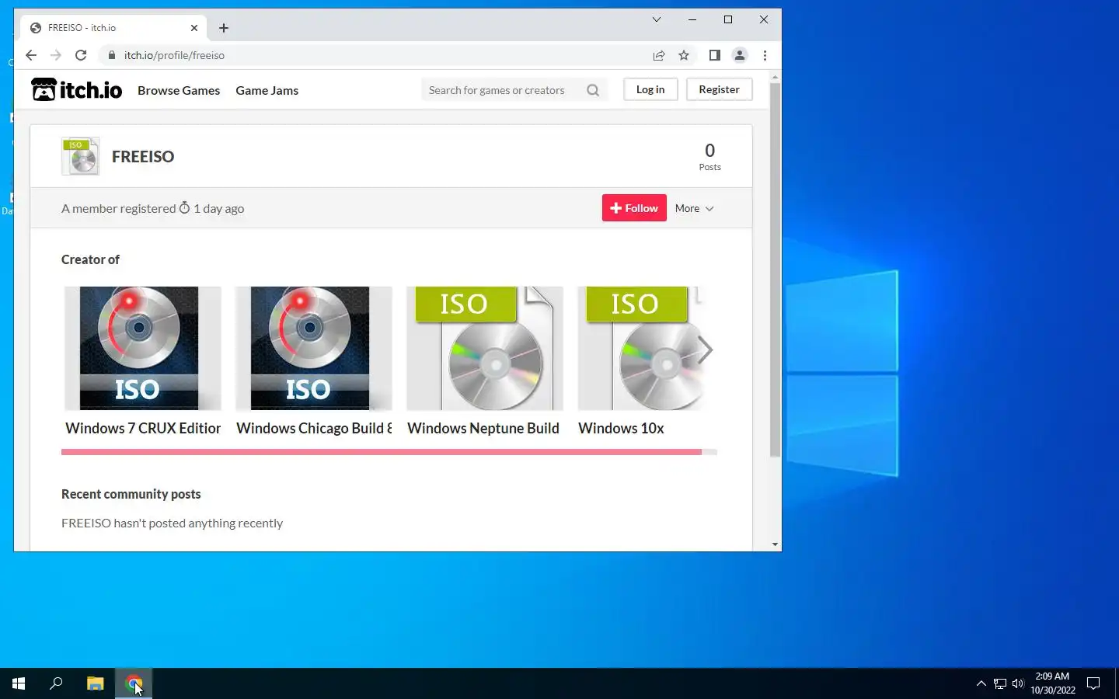Open a new tab with the plus icon
This screenshot has width=1119, height=699.
click(x=224, y=28)
